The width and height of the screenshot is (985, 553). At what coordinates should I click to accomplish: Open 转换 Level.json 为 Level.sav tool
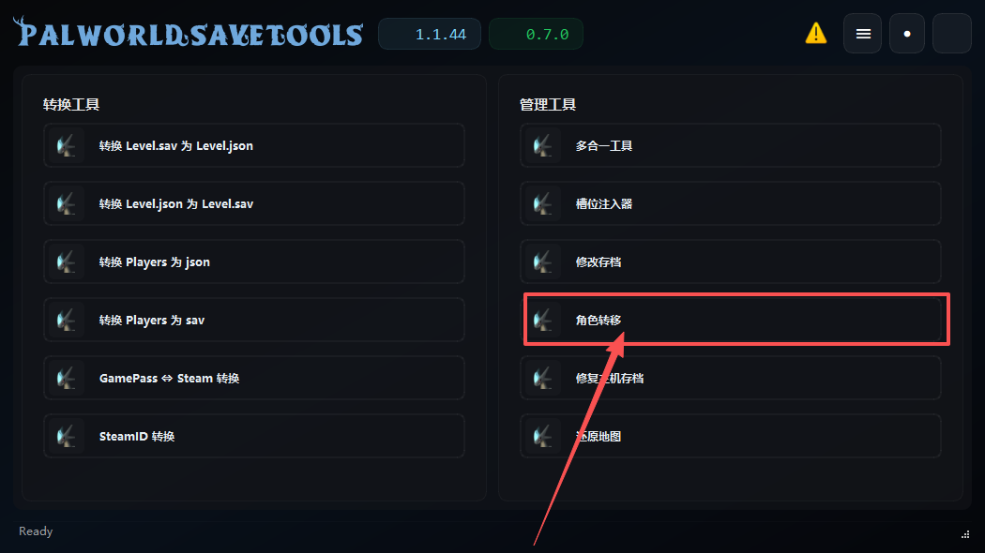[x=254, y=203]
